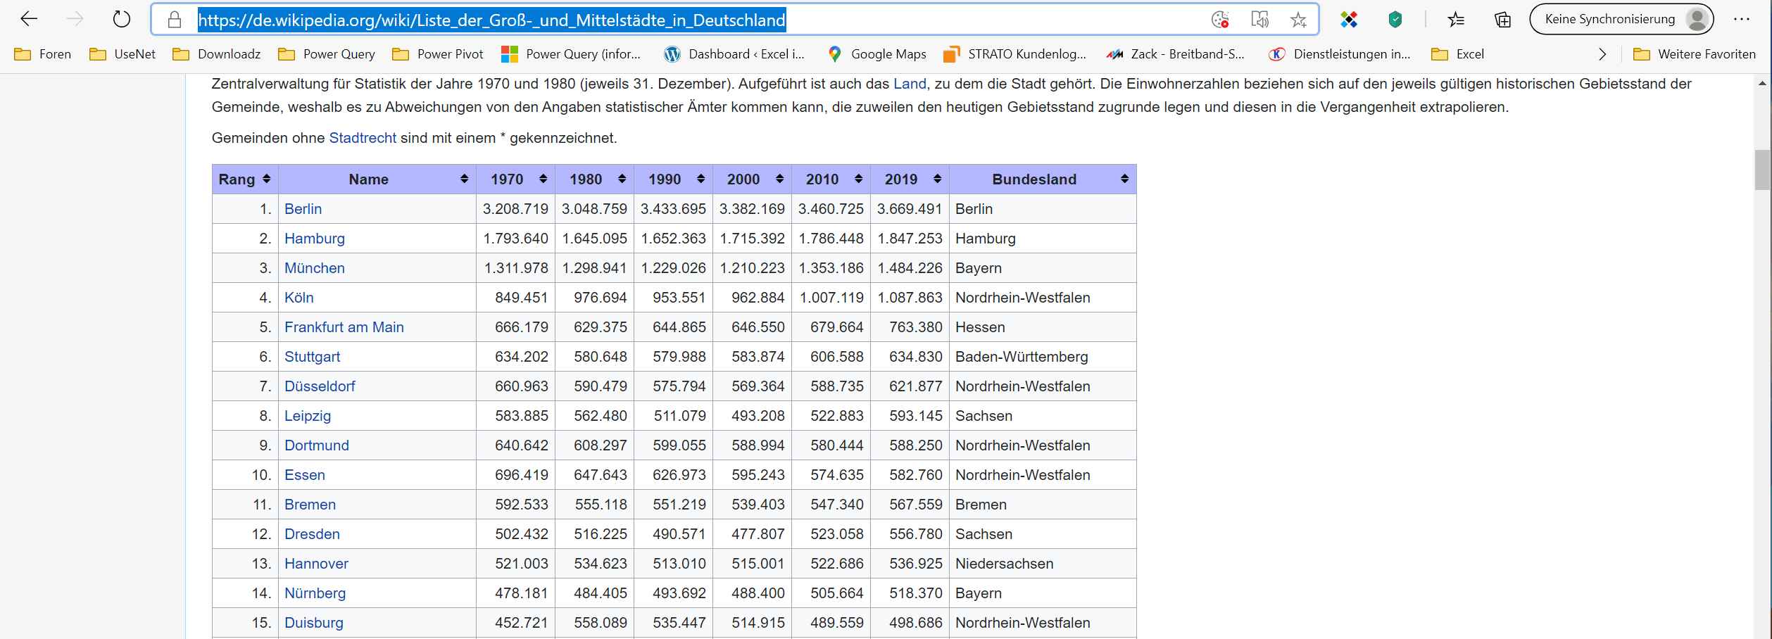Open Dashboard Excel WordPress bookmark
1772x639 pixels.
click(734, 54)
